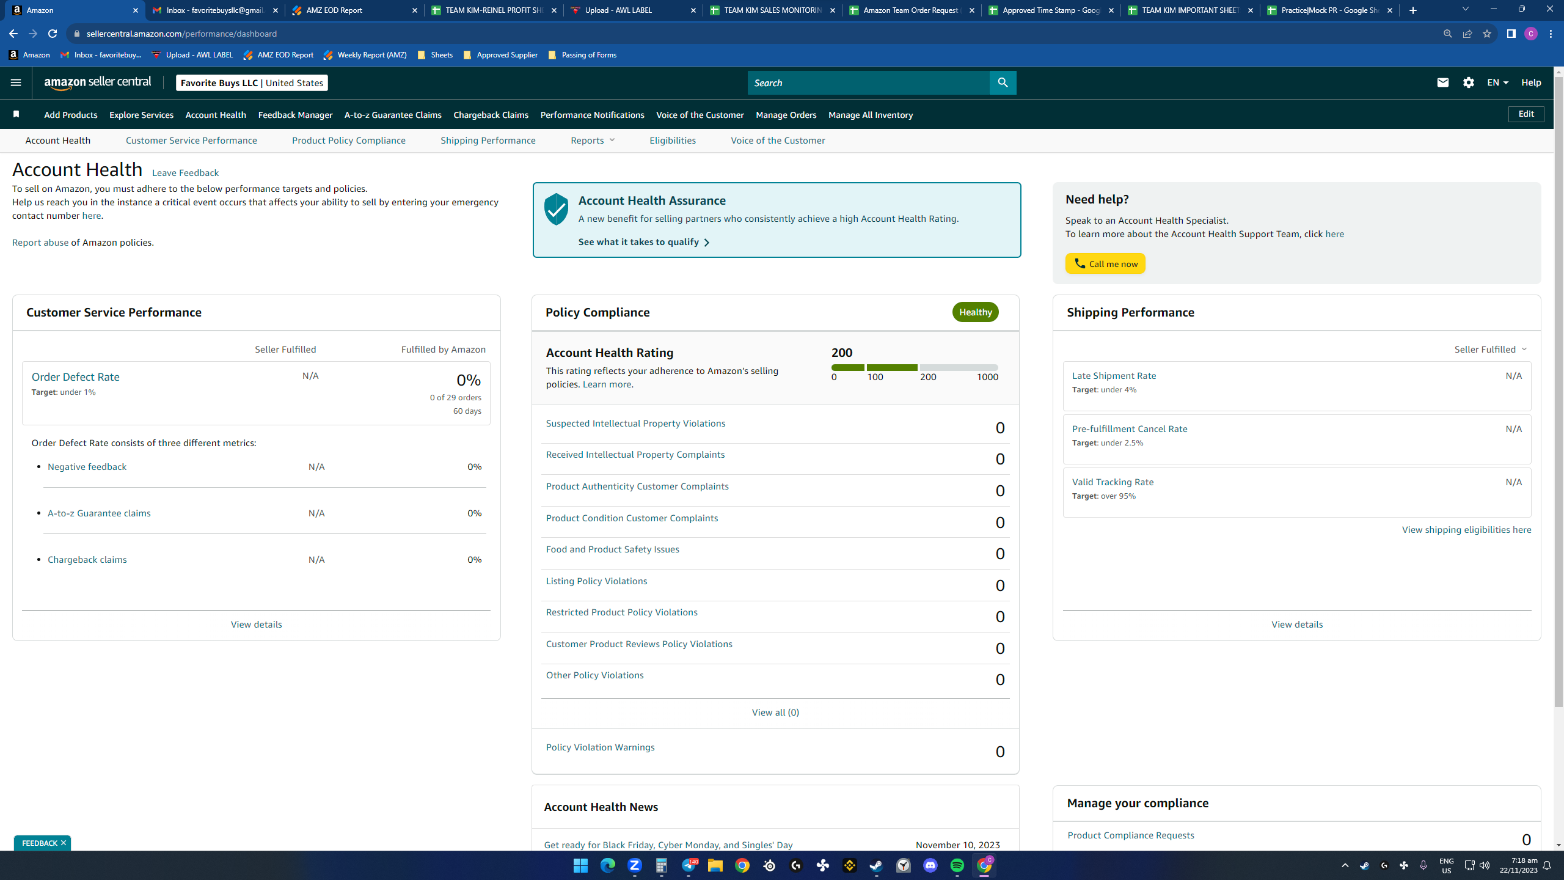Click Call me now button

(1105, 263)
